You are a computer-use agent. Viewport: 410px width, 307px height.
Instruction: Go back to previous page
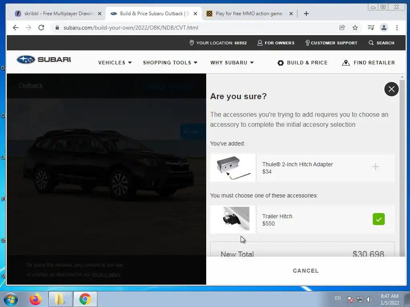coord(16,28)
